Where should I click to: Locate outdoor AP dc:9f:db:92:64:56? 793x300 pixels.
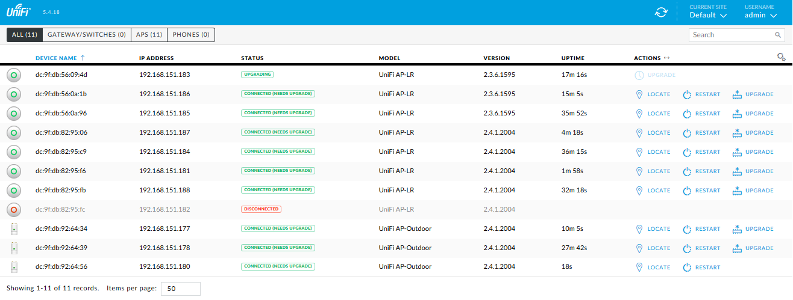[x=653, y=268]
